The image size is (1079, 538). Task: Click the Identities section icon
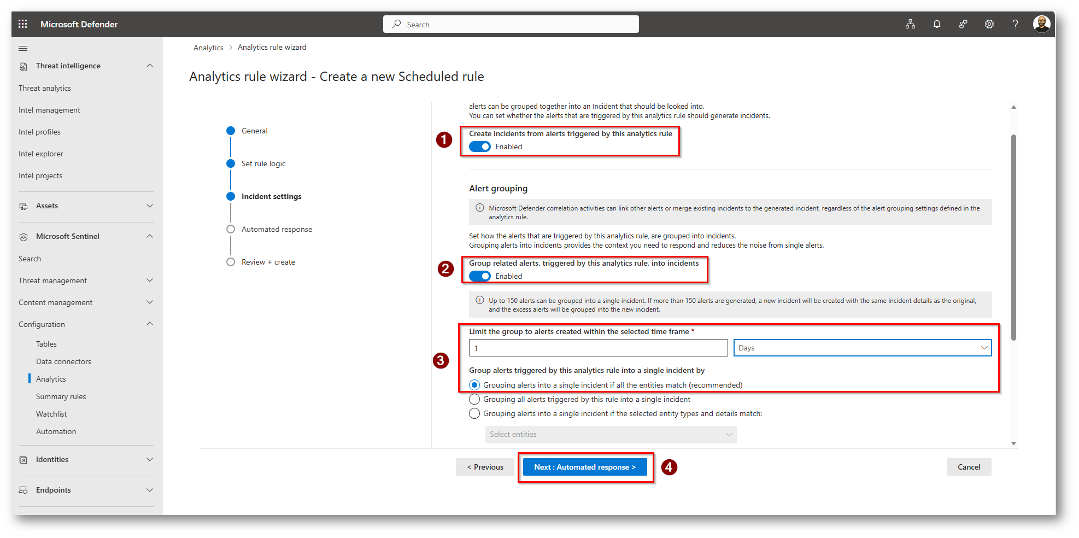24,460
